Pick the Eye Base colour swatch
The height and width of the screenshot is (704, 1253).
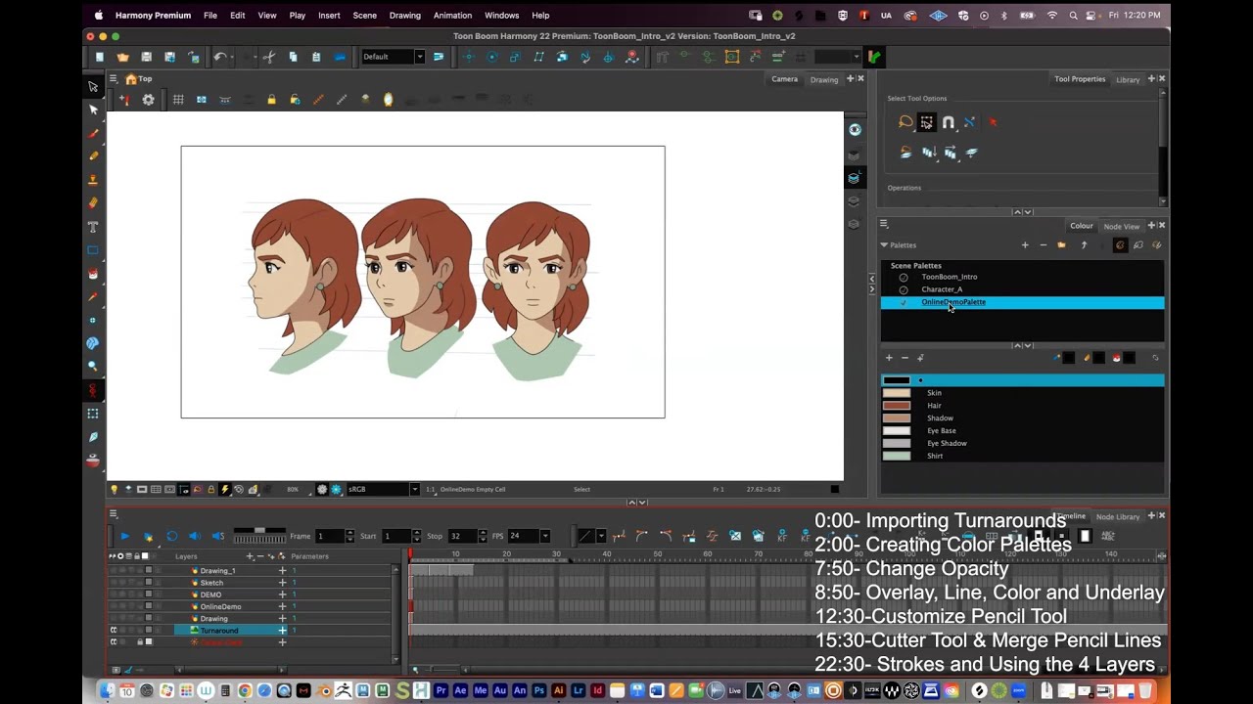coord(897,431)
